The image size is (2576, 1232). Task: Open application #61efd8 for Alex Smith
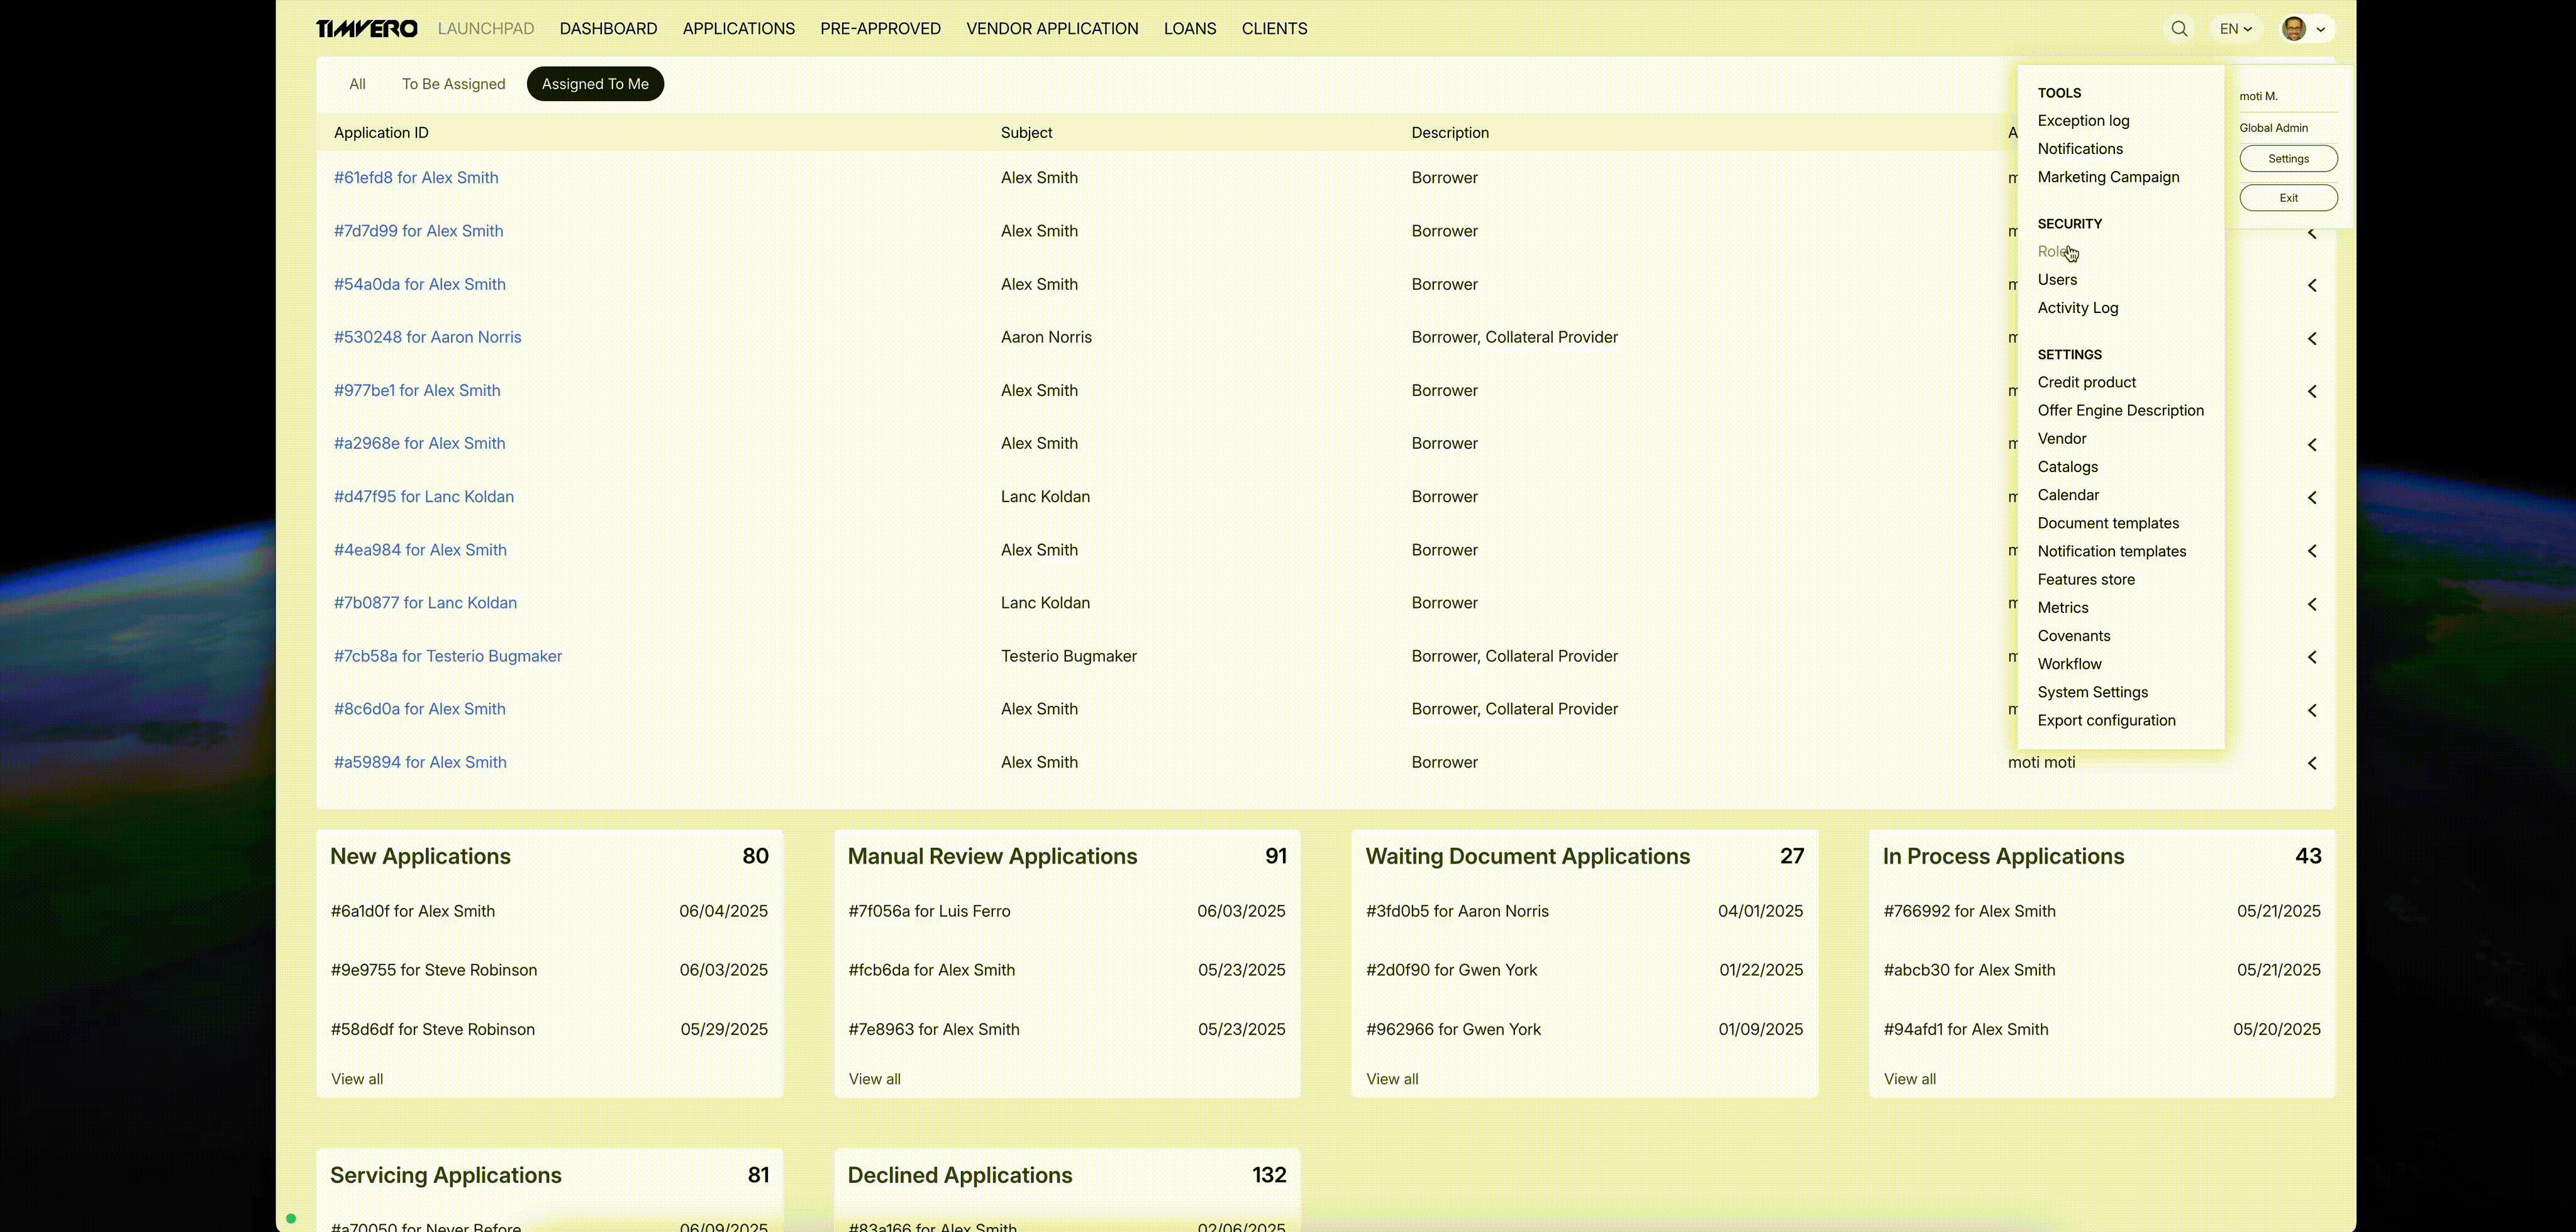click(x=416, y=178)
